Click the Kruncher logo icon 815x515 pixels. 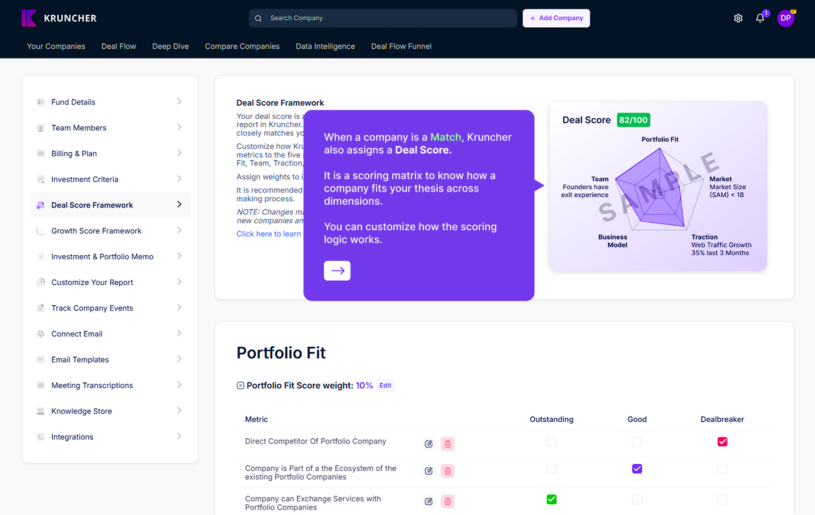pos(29,18)
